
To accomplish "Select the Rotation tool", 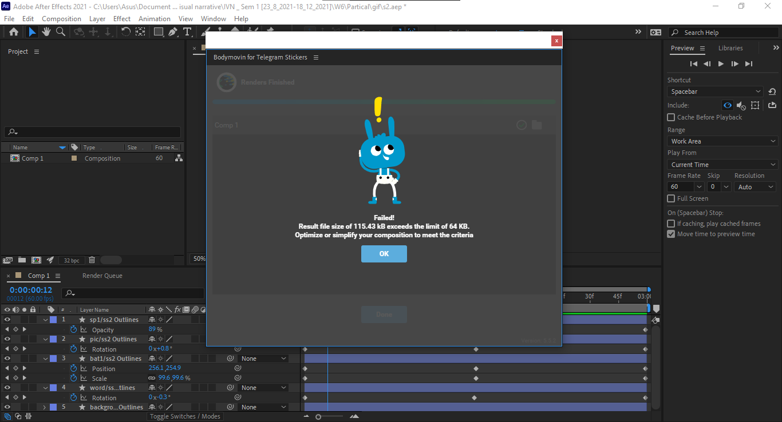I will pos(126,32).
